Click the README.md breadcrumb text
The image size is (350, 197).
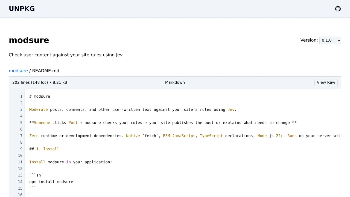coord(46,71)
